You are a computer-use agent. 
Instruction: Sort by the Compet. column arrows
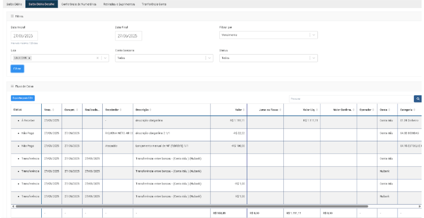coord(77,110)
